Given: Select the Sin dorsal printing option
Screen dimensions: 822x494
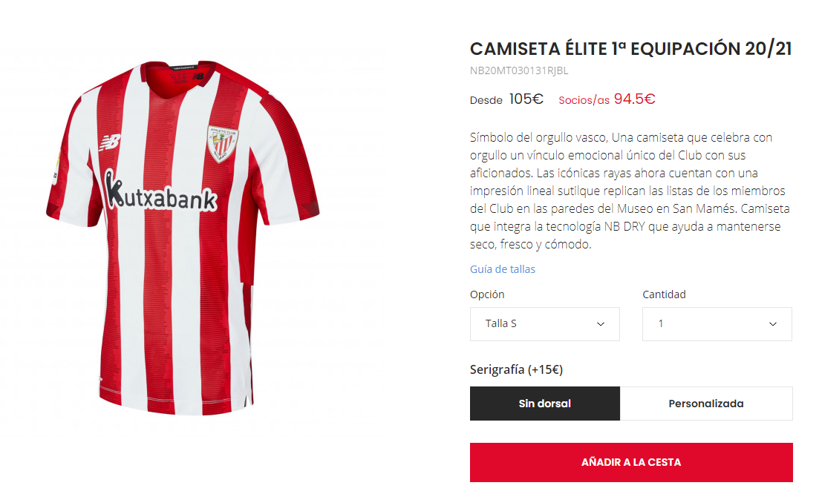Looking at the screenshot, I should 544,404.
